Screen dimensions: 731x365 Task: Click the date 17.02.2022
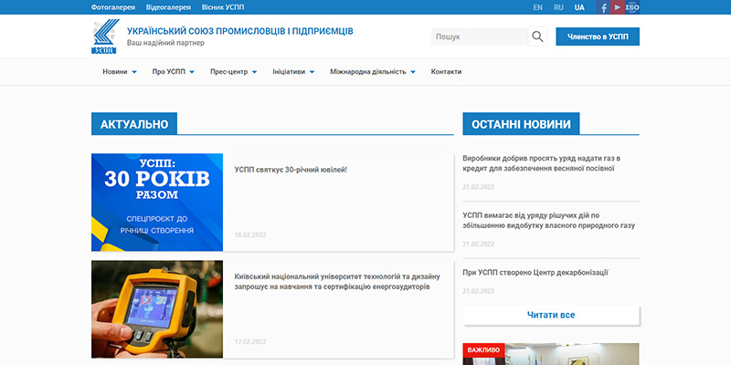[x=250, y=341]
